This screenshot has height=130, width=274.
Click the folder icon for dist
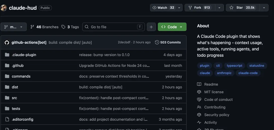7,87
